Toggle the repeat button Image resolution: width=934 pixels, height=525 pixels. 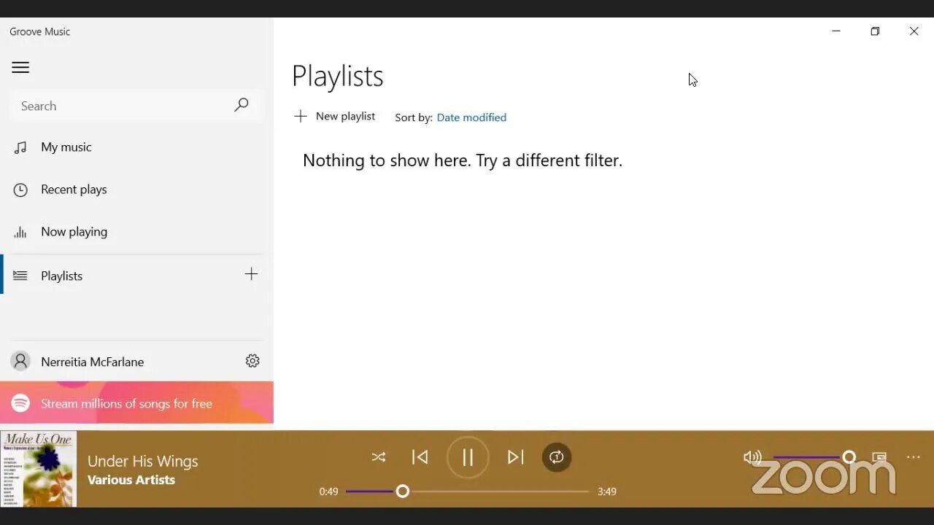(557, 457)
